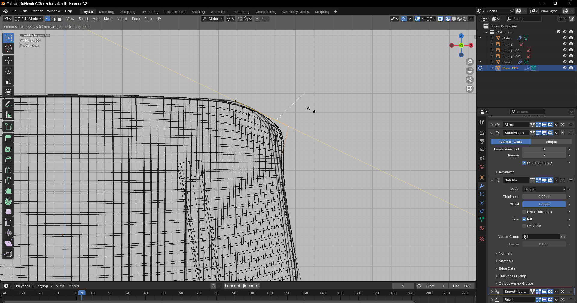Open the Edit Mode dropdown
This screenshot has width=577, height=303.
pyautogui.click(x=29, y=19)
